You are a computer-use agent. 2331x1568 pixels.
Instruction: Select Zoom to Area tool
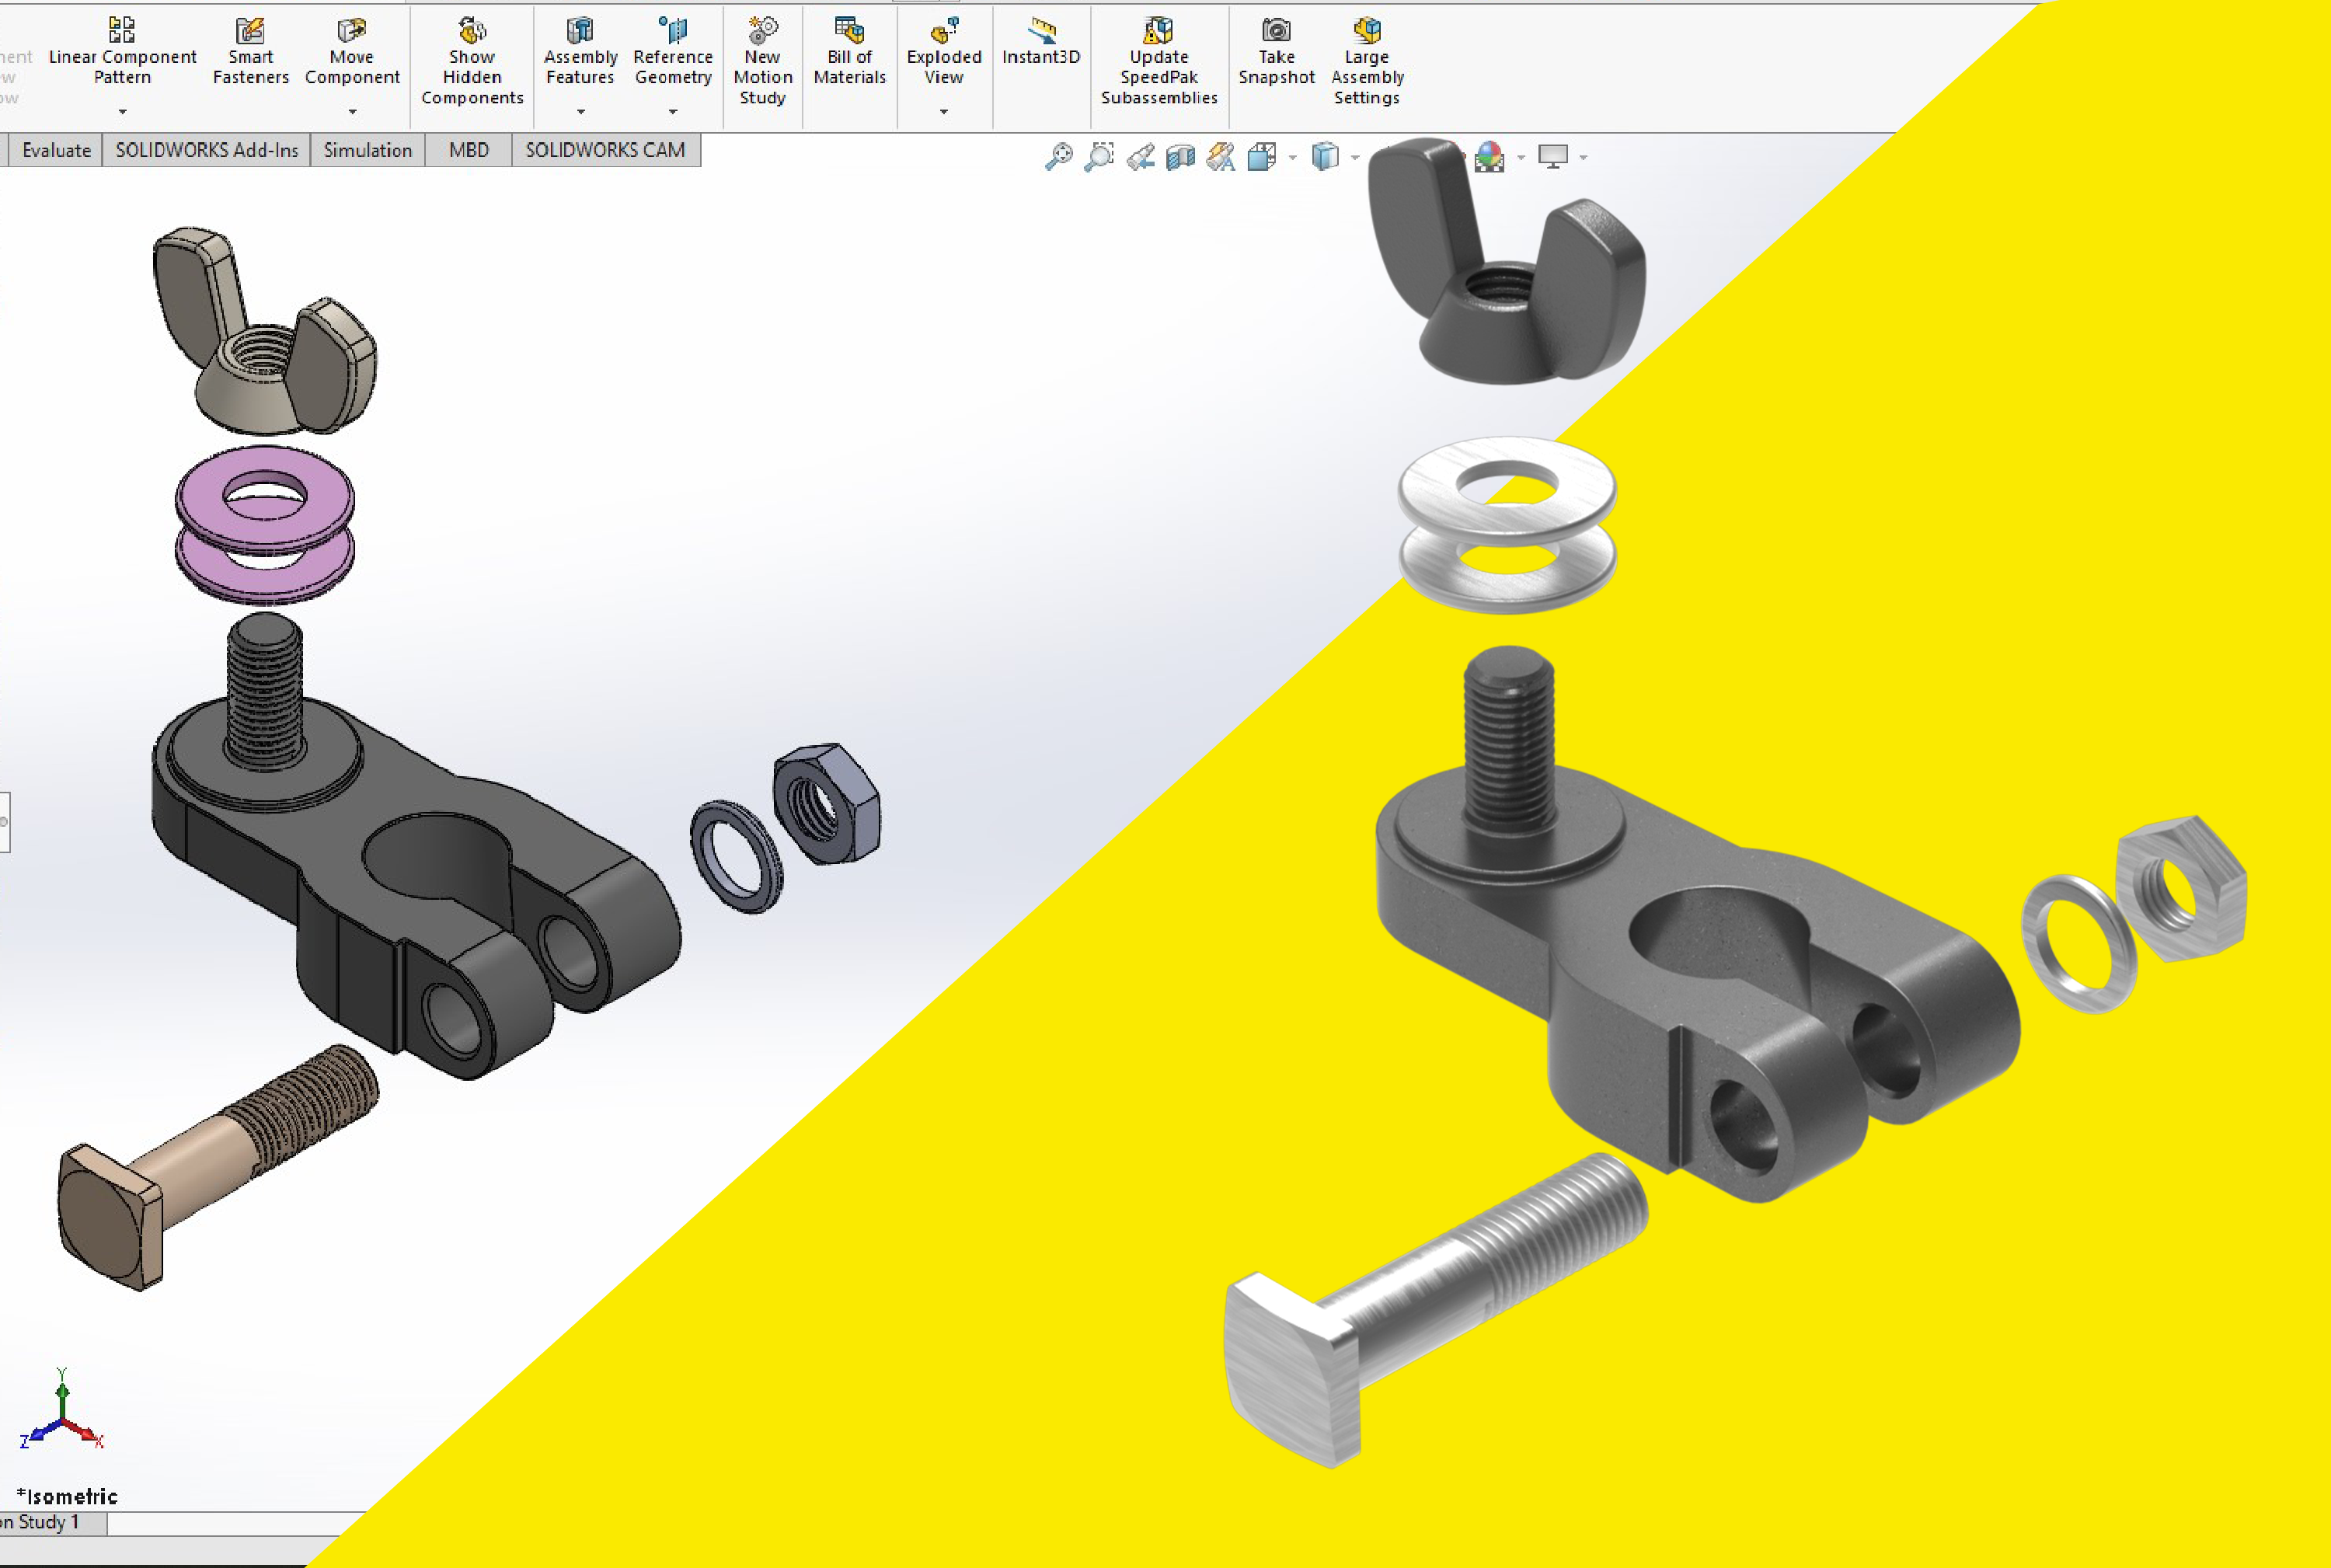pos(1099,157)
